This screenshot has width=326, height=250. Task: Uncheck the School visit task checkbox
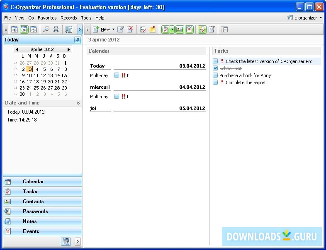[215, 68]
